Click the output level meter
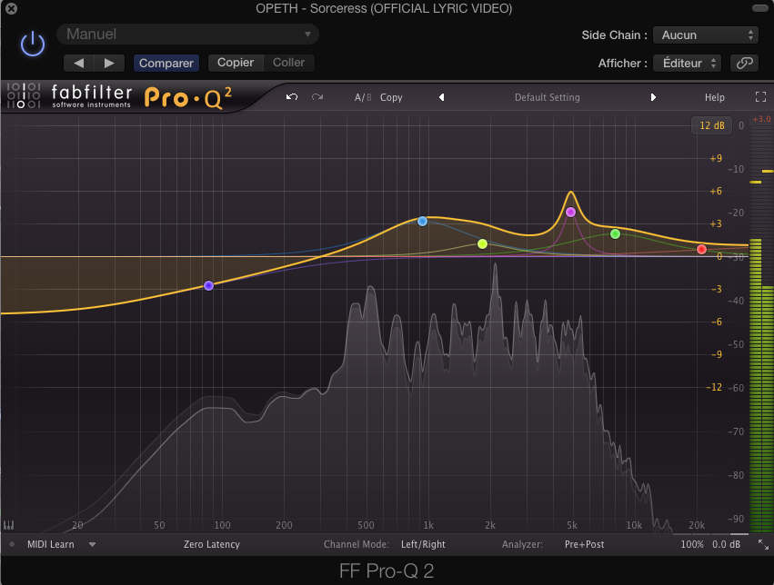The width and height of the screenshot is (774, 585). (761, 328)
